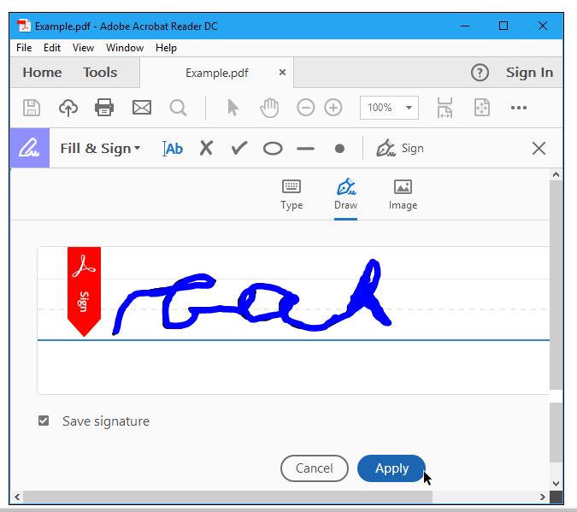Click the red Sign bookmark marker
The height and width of the screenshot is (512, 577).
pyautogui.click(x=84, y=291)
